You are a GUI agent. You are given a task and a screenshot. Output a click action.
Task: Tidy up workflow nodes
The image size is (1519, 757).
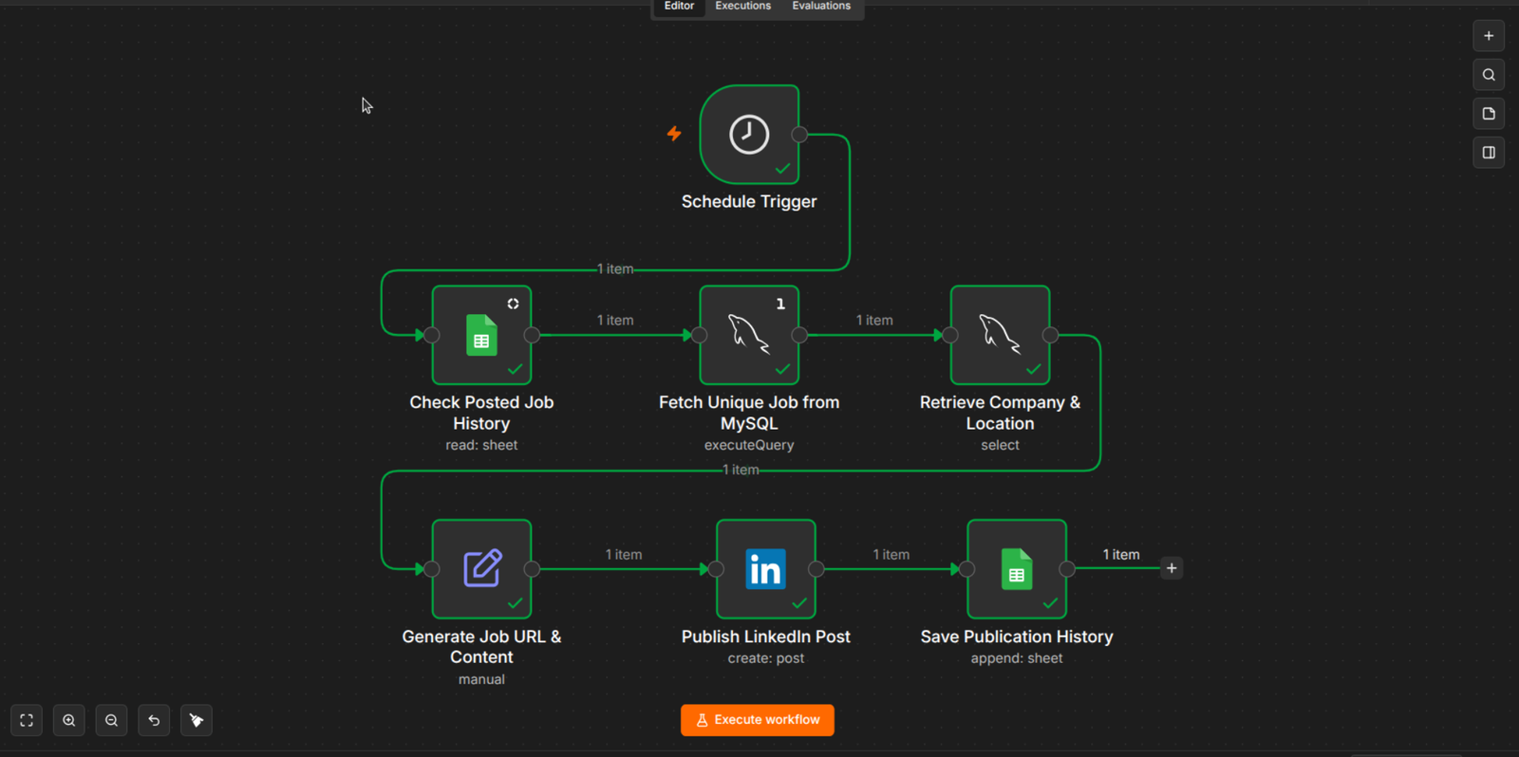pyautogui.click(x=197, y=720)
